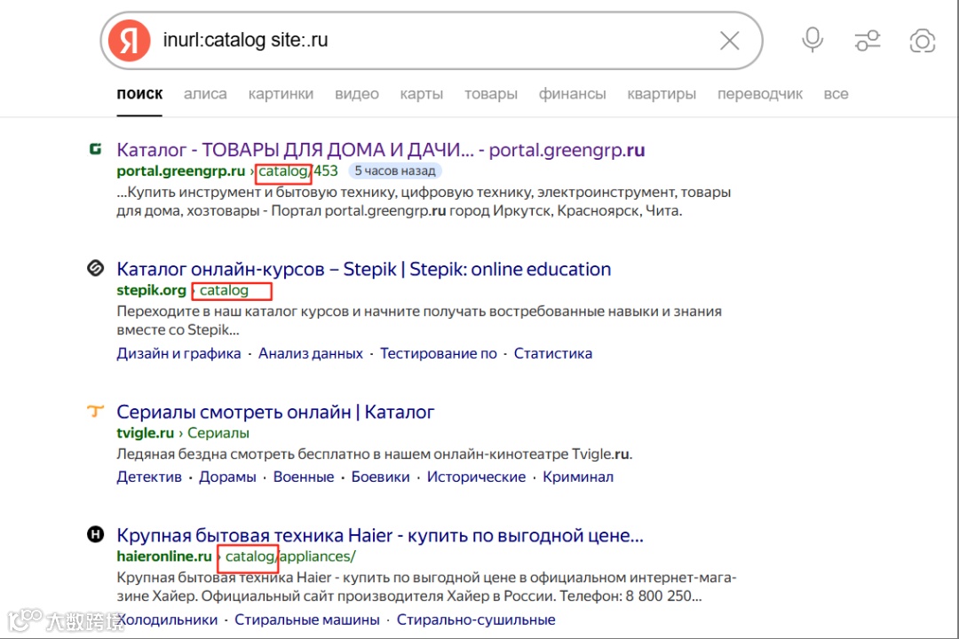Open the 'Исторические' sitelink
The height and width of the screenshot is (639, 959).
(477, 477)
